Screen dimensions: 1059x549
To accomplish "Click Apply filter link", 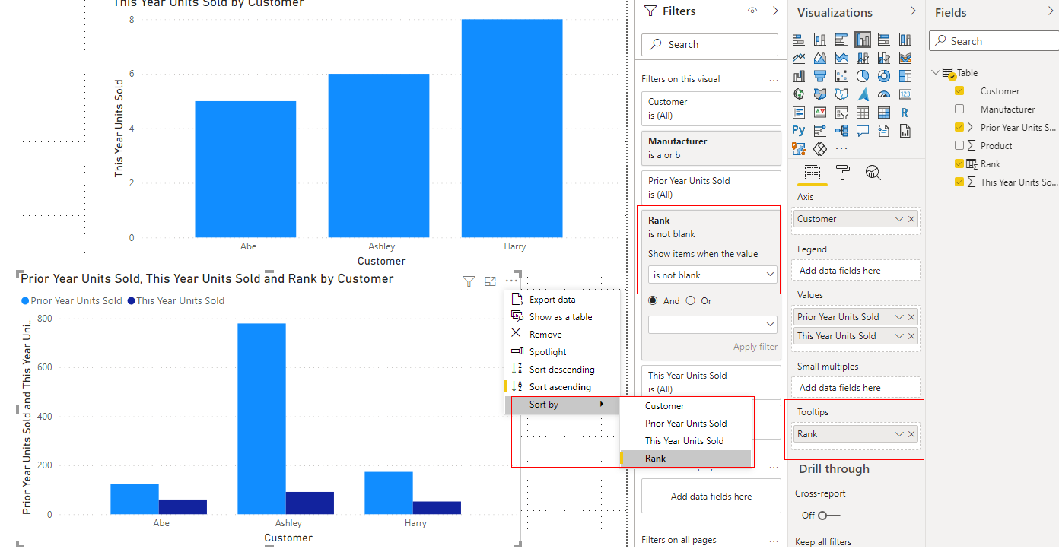I will coord(755,347).
